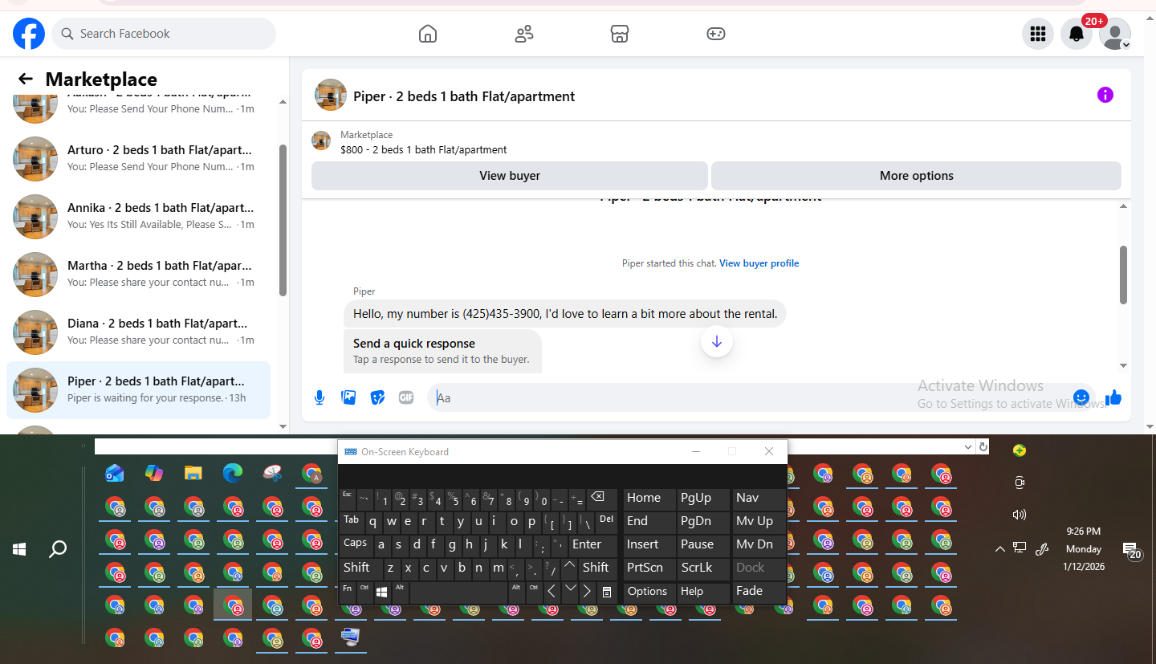Open the network tray icon
This screenshot has width=1156, height=664.
(x=1020, y=548)
